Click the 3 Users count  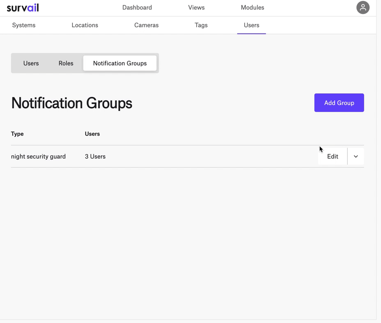click(x=95, y=157)
